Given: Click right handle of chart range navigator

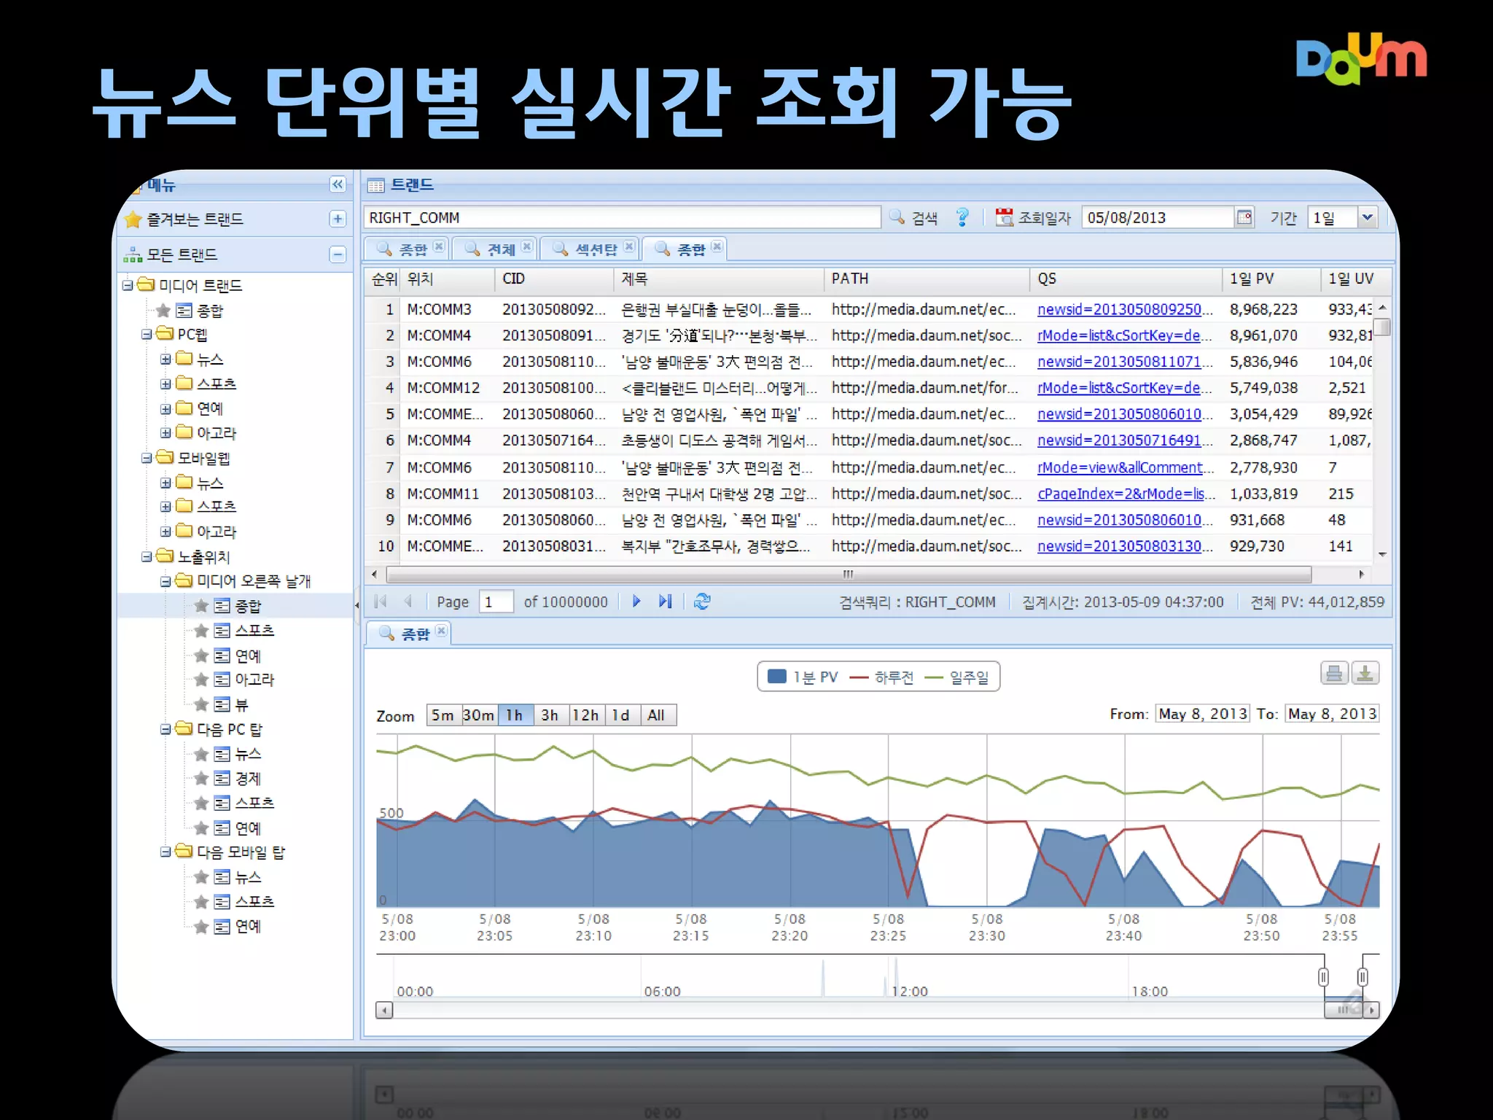Looking at the screenshot, I should point(1363,977).
